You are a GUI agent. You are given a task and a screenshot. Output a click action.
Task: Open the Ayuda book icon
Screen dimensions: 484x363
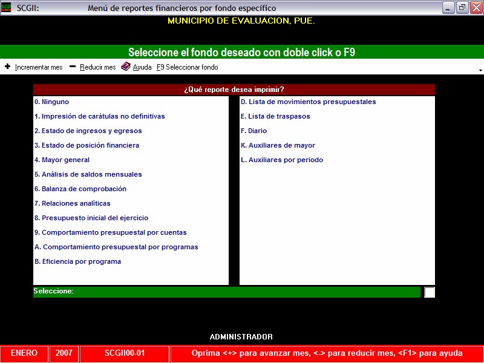[126, 67]
